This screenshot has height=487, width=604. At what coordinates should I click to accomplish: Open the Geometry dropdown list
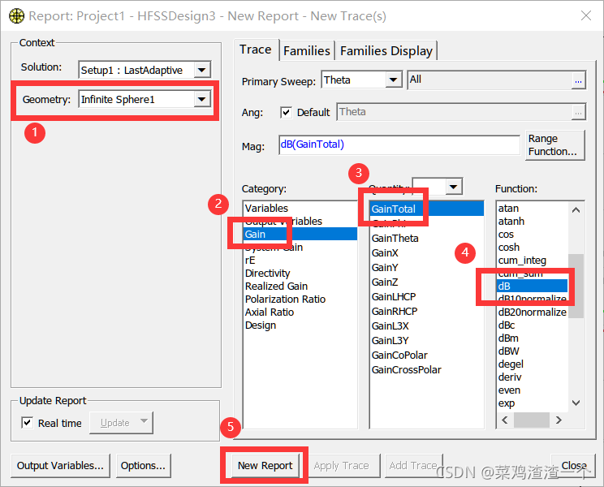(x=201, y=99)
